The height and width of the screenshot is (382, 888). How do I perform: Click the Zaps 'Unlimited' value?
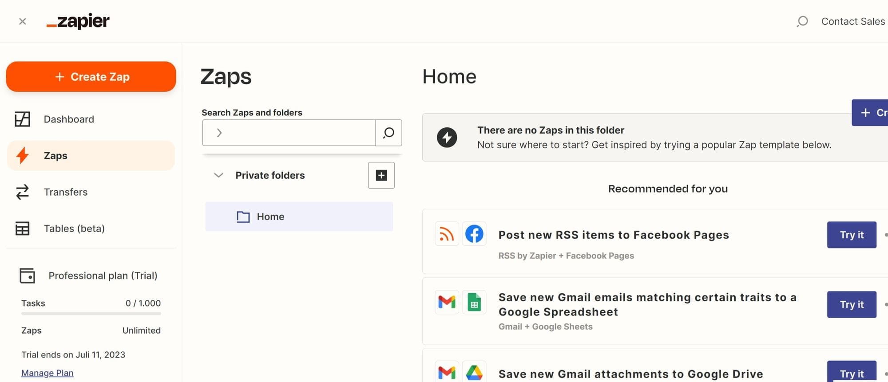(141, 331)
